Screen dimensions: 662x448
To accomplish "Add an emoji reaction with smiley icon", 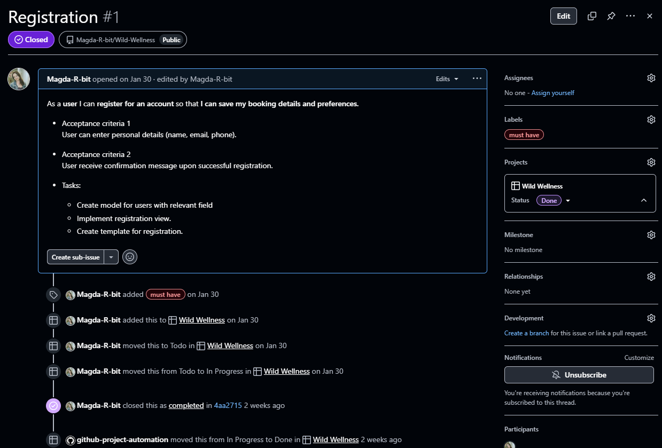I will coord(130,257).
